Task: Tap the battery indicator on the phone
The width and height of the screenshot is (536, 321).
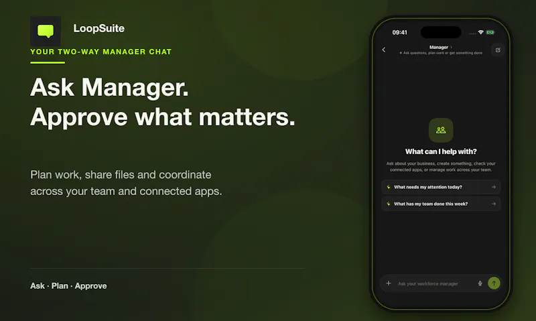Action: click(490, 32)
